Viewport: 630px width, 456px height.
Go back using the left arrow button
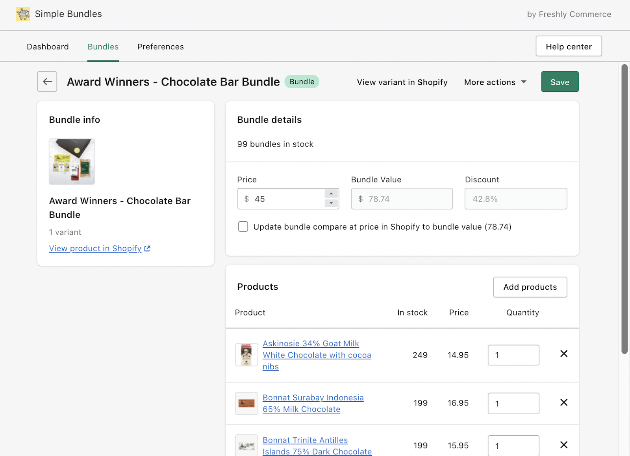tap(47, 82)
